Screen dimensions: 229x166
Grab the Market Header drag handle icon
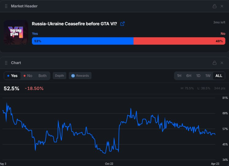[6, 6]
